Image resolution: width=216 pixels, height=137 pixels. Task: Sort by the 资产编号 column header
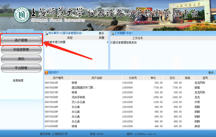(x=58, y=77)
